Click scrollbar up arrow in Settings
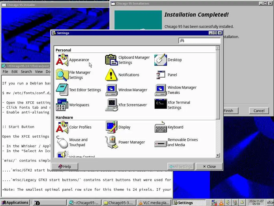The width and height of the screenshot is (274, 206). pyautogui.click(x=218, y=48)
